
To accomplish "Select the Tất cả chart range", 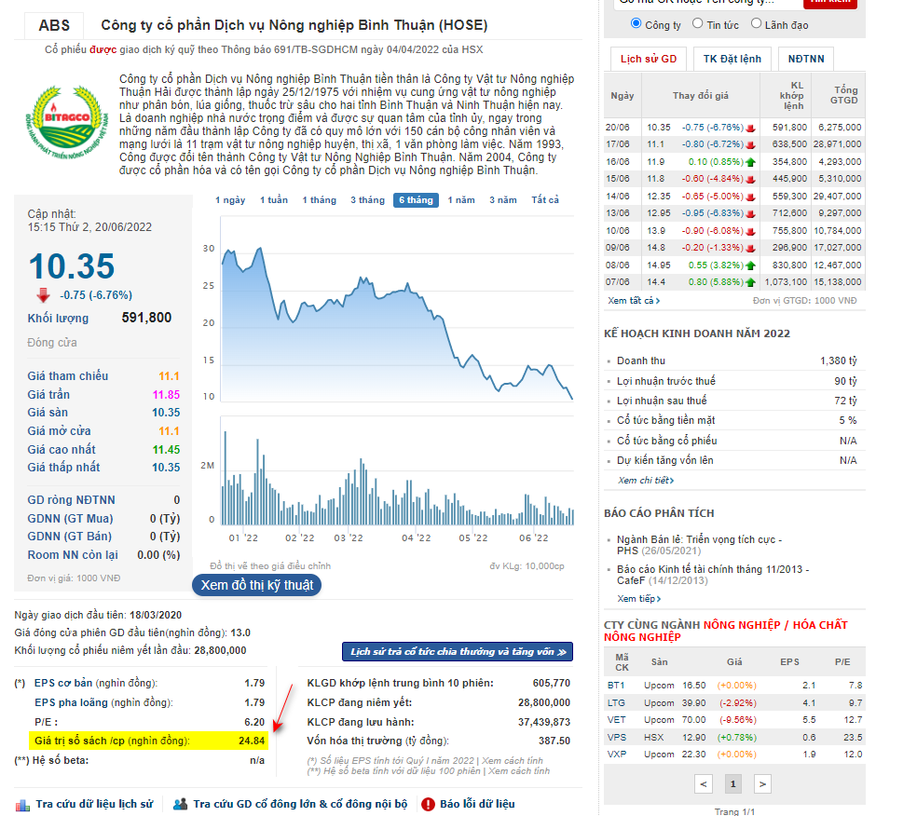I will pyautogui.click(x=545, y=200).
